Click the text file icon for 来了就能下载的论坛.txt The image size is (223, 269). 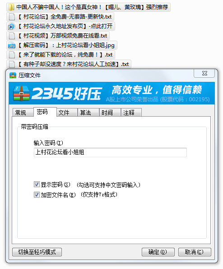tap(12, 55)
